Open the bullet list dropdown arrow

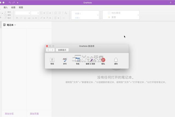pyautogui.click(x=44, y=13)
